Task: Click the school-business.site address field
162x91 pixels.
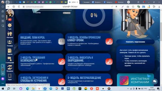Action: (34, 7)
